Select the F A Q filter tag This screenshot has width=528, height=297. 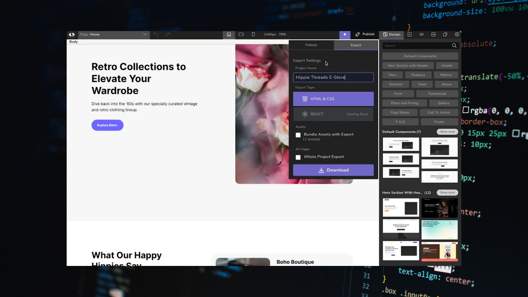400,122
